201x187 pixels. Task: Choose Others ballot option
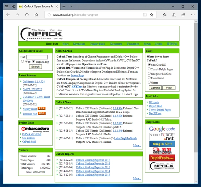pyautogui.click(x=149, y=82)
